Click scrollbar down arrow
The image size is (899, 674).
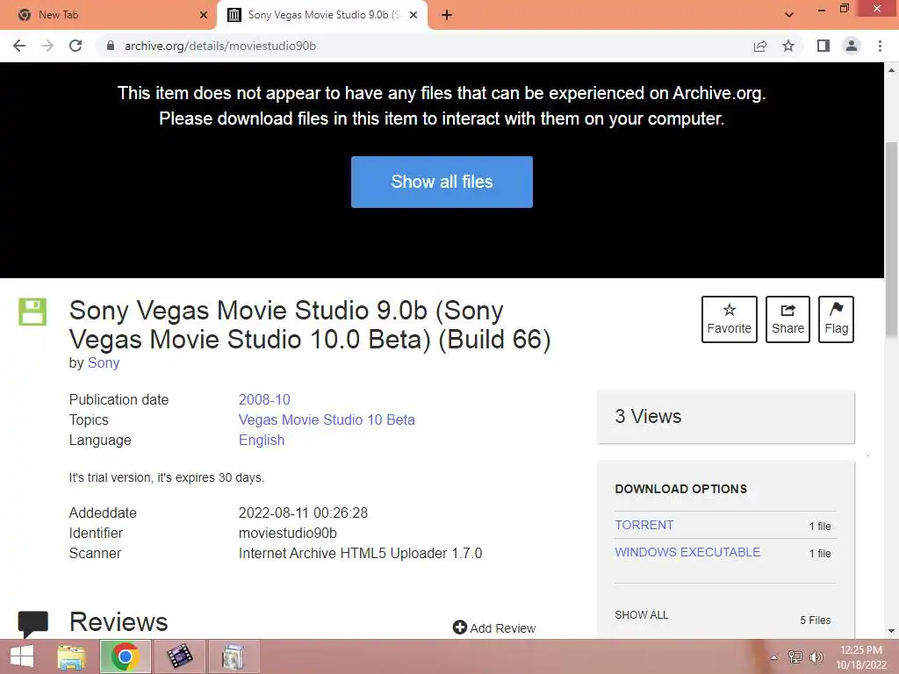point(891,631)
